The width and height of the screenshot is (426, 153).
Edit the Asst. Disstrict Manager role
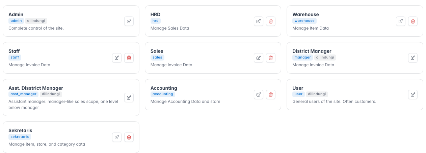[x=129, y=98]
